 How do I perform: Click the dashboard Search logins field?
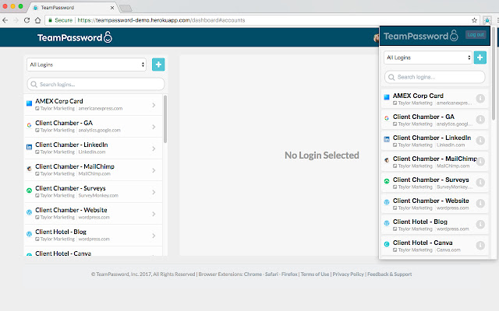tap(96, 85)
